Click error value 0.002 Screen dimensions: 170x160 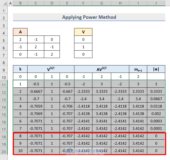[x=156, y=114]
